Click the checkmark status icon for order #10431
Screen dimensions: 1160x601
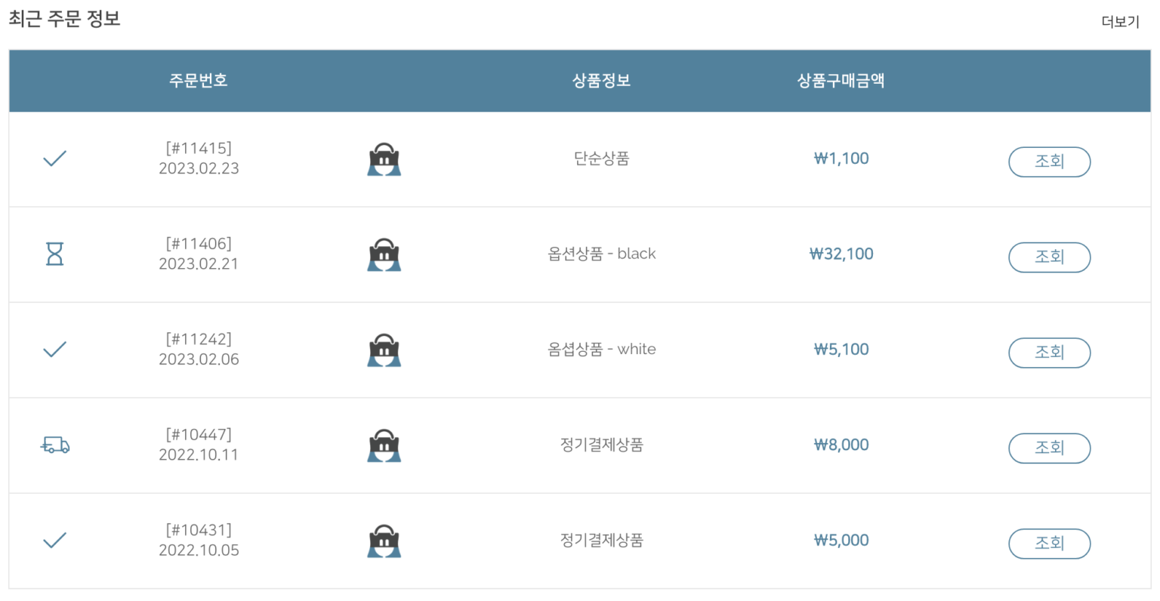coord(54,541)
